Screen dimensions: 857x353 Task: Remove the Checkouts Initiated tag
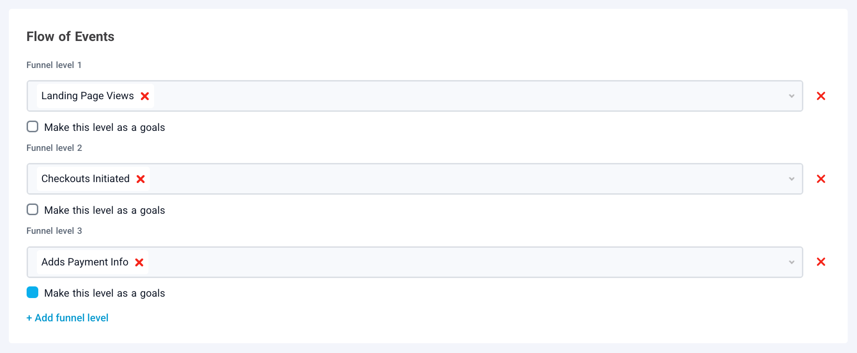point(140,179)
